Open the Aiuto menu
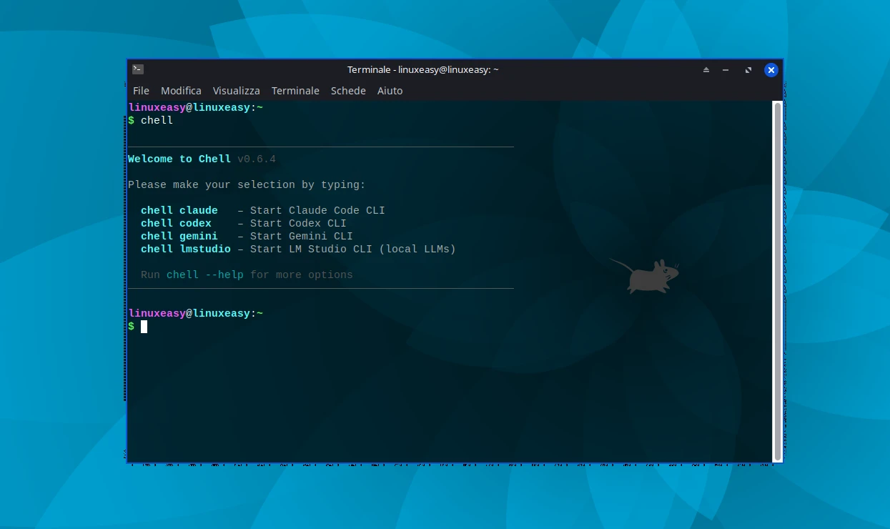This screenshot has height=529, width=890. [x=390, y=91]
